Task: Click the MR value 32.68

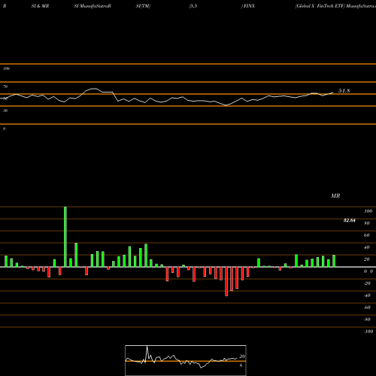Action: click(350, 220)
